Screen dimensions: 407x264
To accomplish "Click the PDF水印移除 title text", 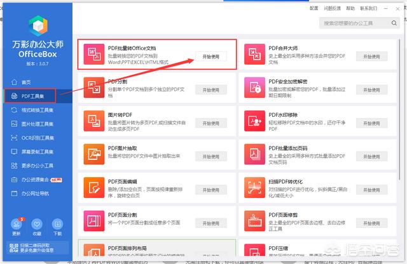I will 283,115.
